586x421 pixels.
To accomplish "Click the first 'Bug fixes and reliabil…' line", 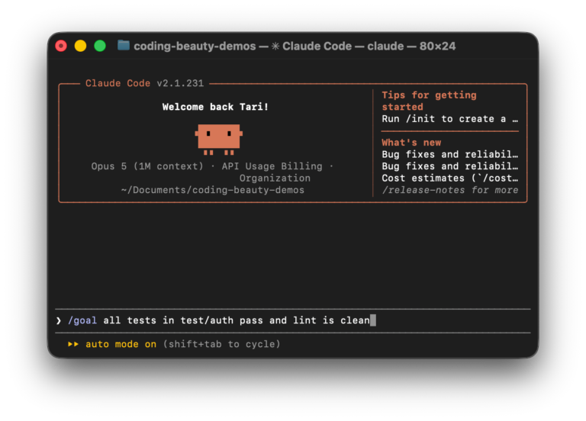I will (450, 154).
